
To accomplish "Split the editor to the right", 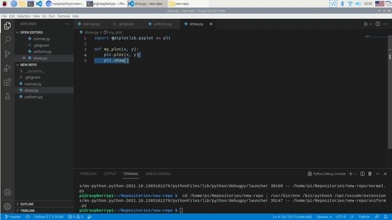I will point(377,24).
